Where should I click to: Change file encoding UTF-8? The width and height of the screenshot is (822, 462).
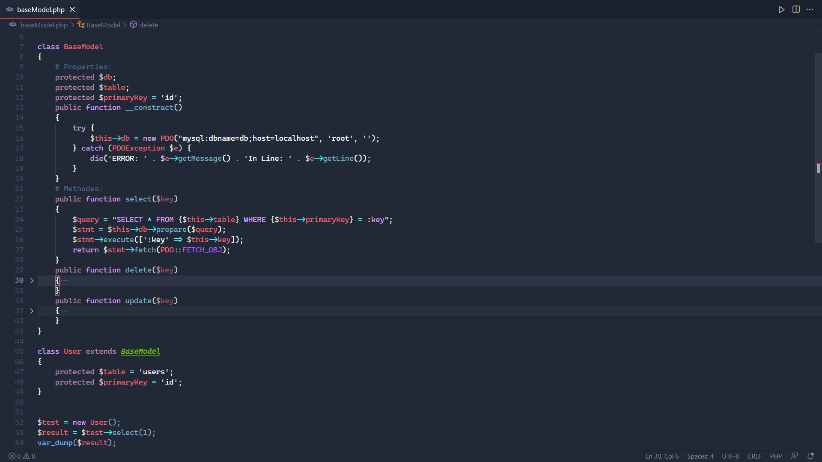[730, 456]
